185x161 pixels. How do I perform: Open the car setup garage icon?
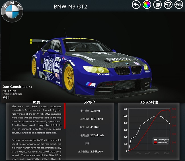pyautogui.click(x=157, y=5)
